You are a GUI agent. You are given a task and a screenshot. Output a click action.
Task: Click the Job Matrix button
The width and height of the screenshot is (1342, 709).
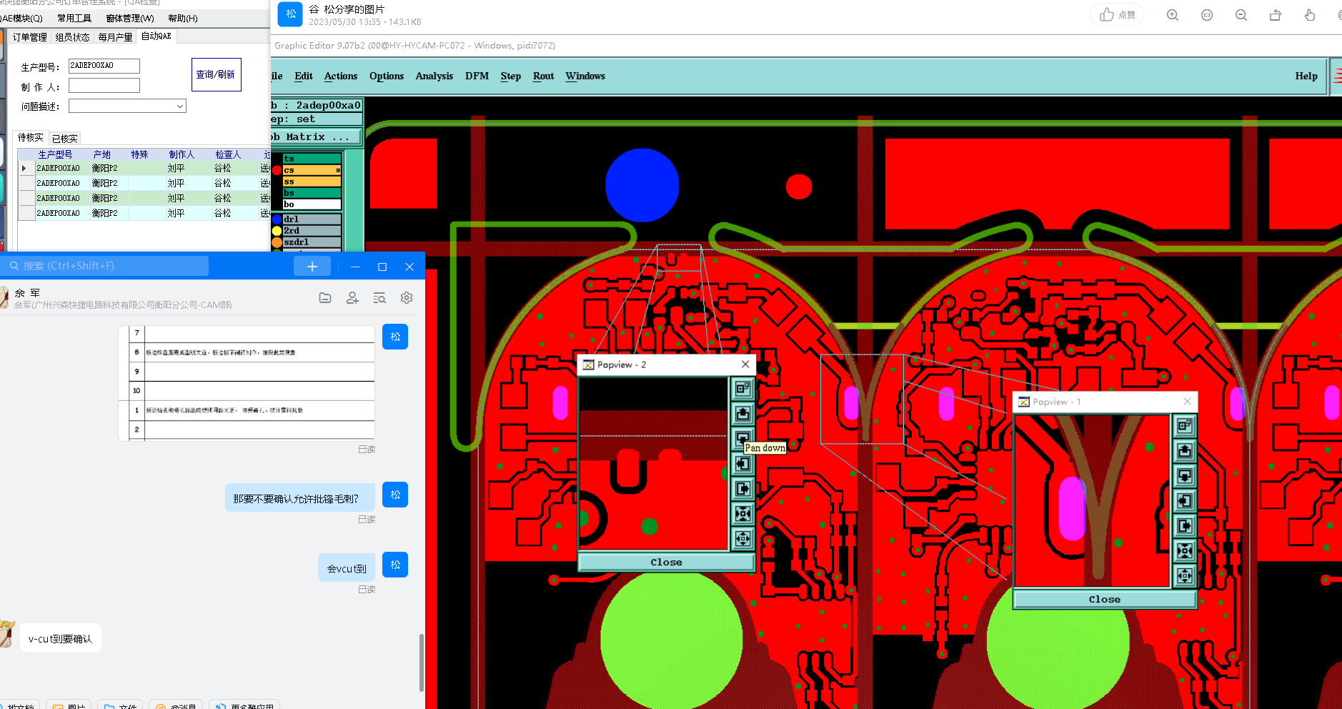[316, 137]
